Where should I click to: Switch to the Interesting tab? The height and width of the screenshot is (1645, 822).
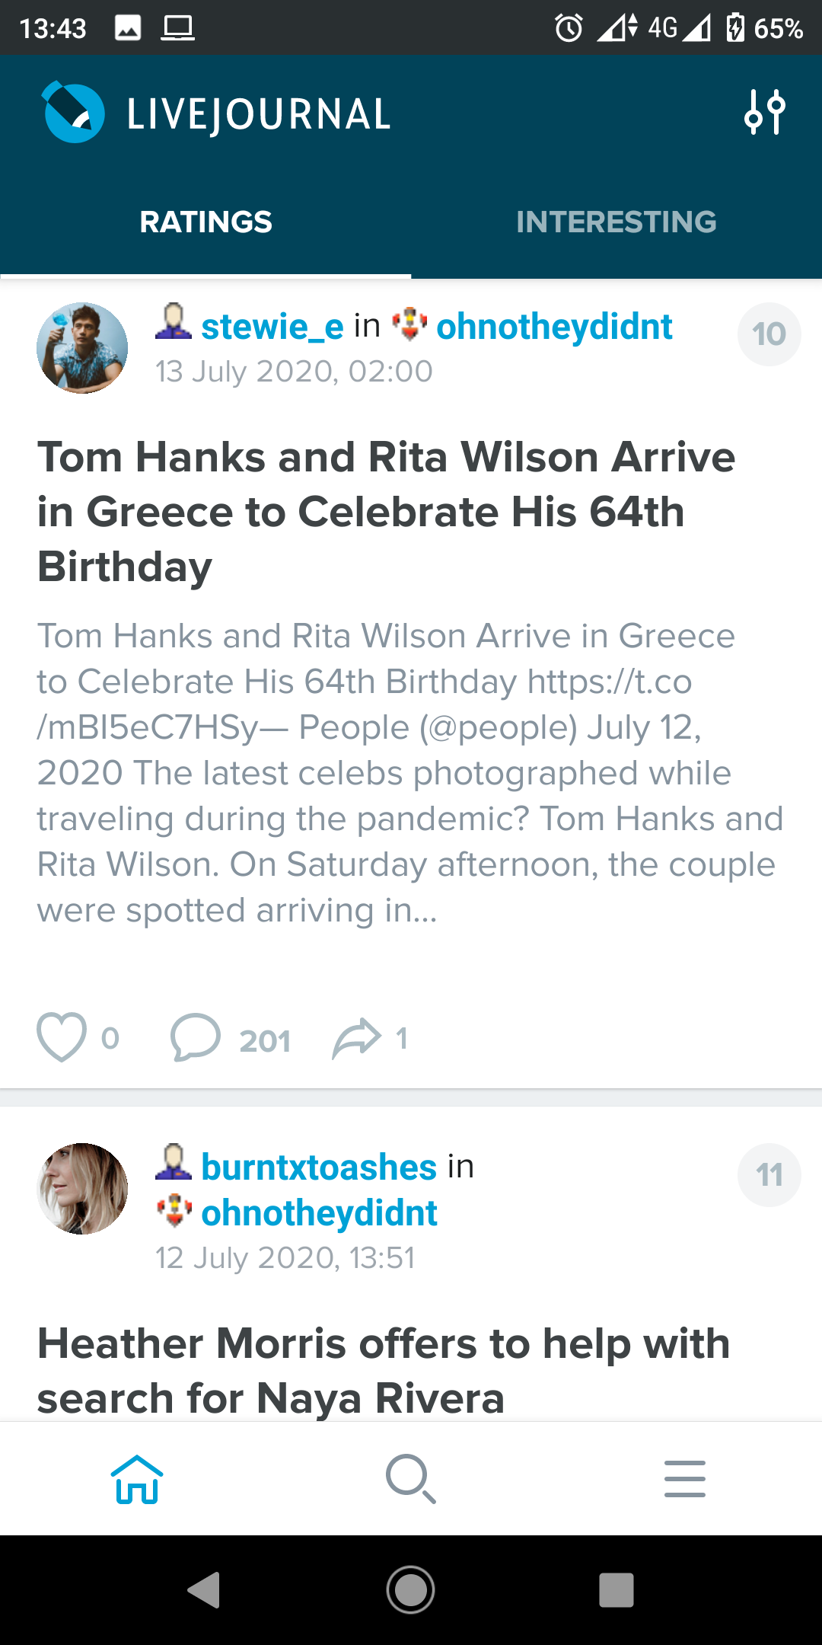(616, 222)
